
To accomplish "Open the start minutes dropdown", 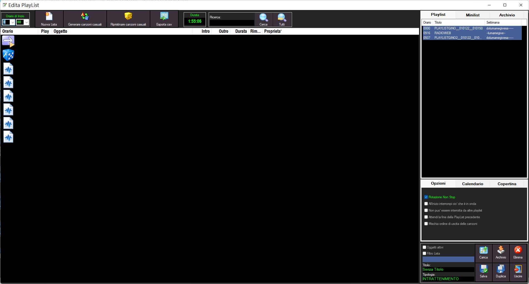I will click(27, 22).
